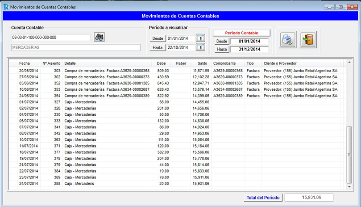The height and width of the screenshot is (207, 361).
Task: Click the app icon in title bar
Action: [x=5, y=7]
